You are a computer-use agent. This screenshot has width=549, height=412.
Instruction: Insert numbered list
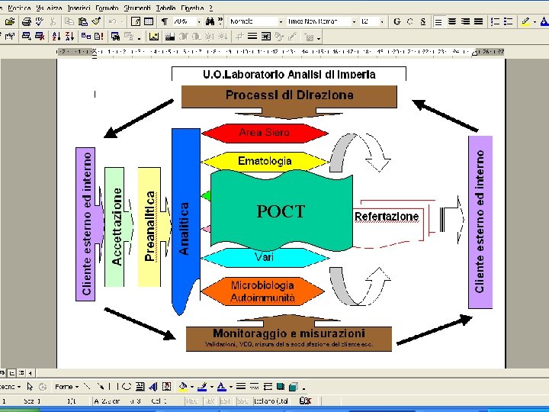pos(495,21)
